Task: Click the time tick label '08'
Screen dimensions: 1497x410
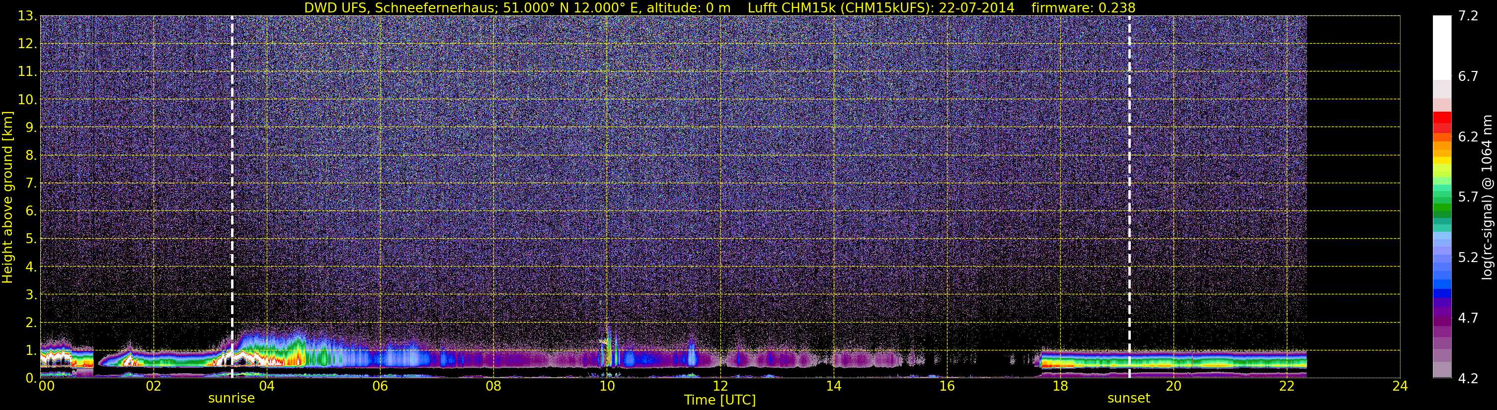Action: 493,387
